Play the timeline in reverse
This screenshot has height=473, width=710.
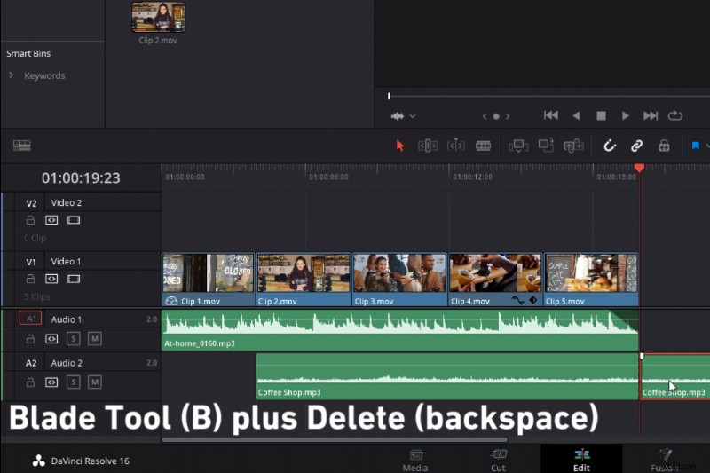576,116
